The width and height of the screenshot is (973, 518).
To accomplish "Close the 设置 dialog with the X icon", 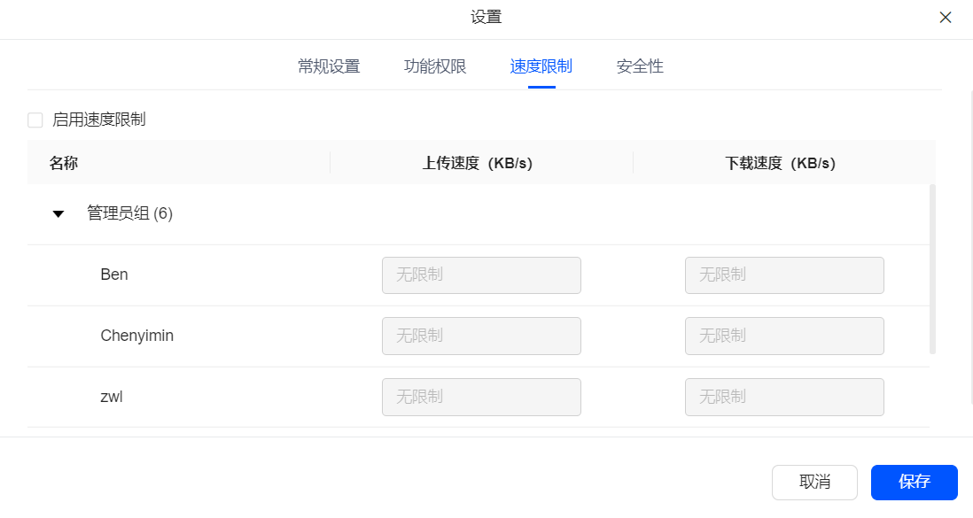I will pos(945,18).
